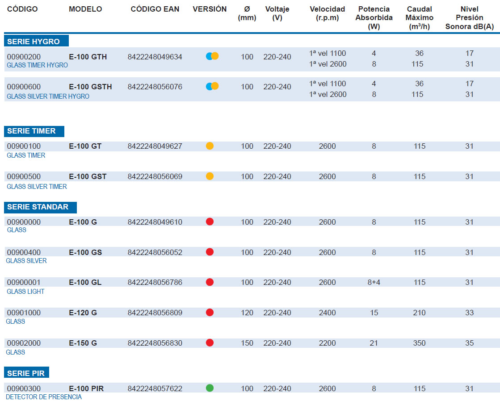The width and height of the screenshot is (500, 405).
Task: Click the red version dot for E-150 G
Action: click(210, 343)
